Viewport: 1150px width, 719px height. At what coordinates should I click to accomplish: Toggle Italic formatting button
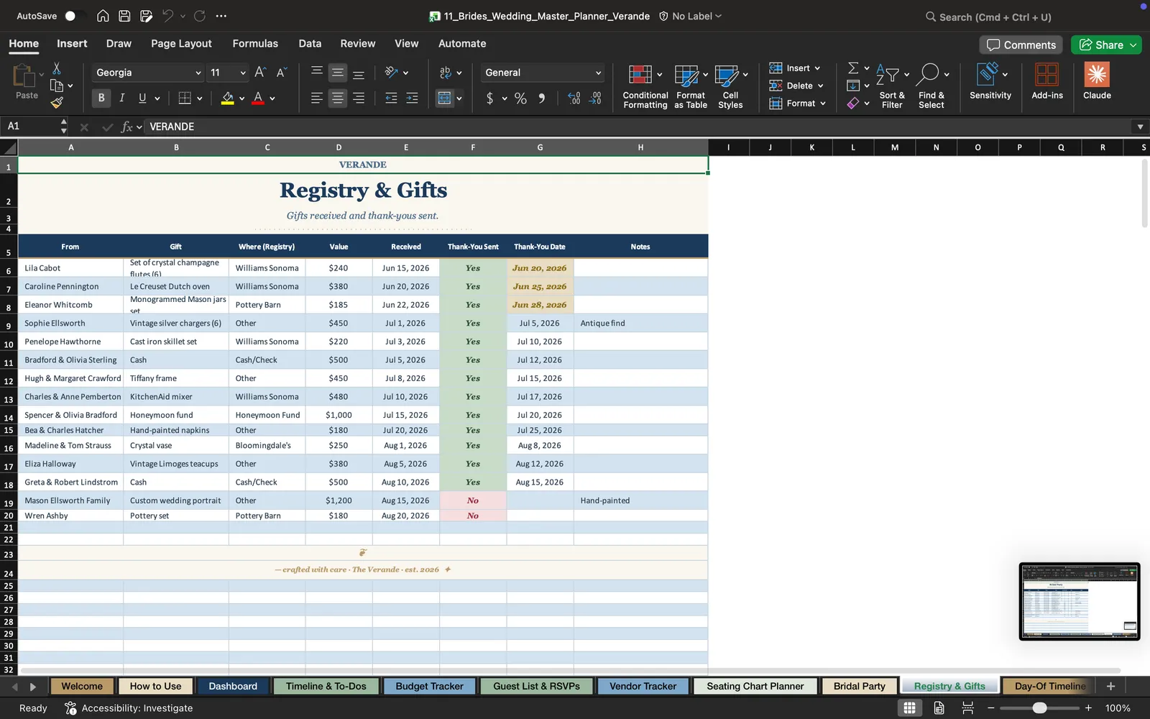pos(121,98)
